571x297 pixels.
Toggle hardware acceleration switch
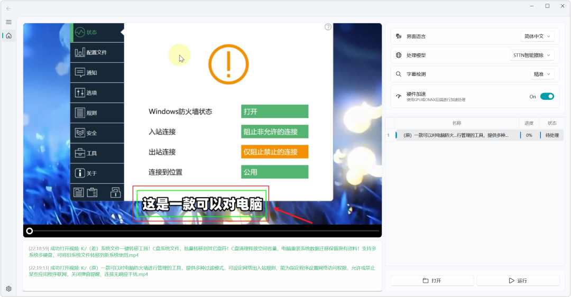tap(547, 97)
